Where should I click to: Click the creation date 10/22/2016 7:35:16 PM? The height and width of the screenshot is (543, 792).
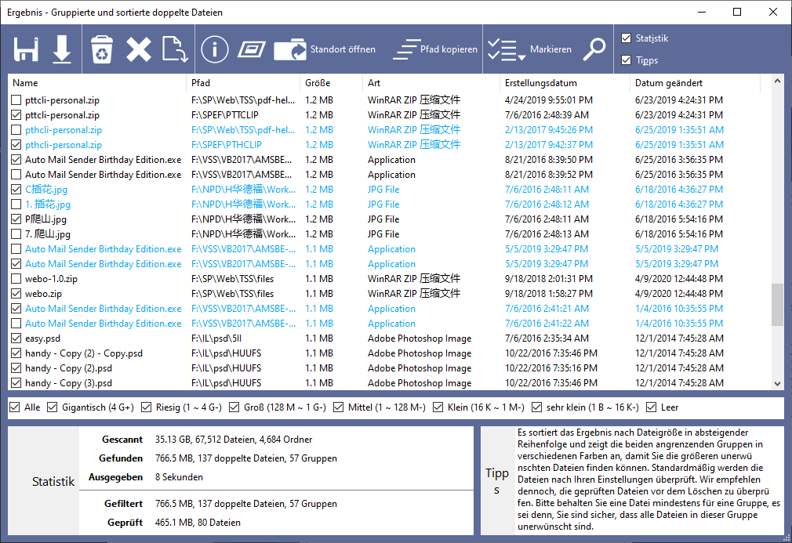click(x=551, y=368)
